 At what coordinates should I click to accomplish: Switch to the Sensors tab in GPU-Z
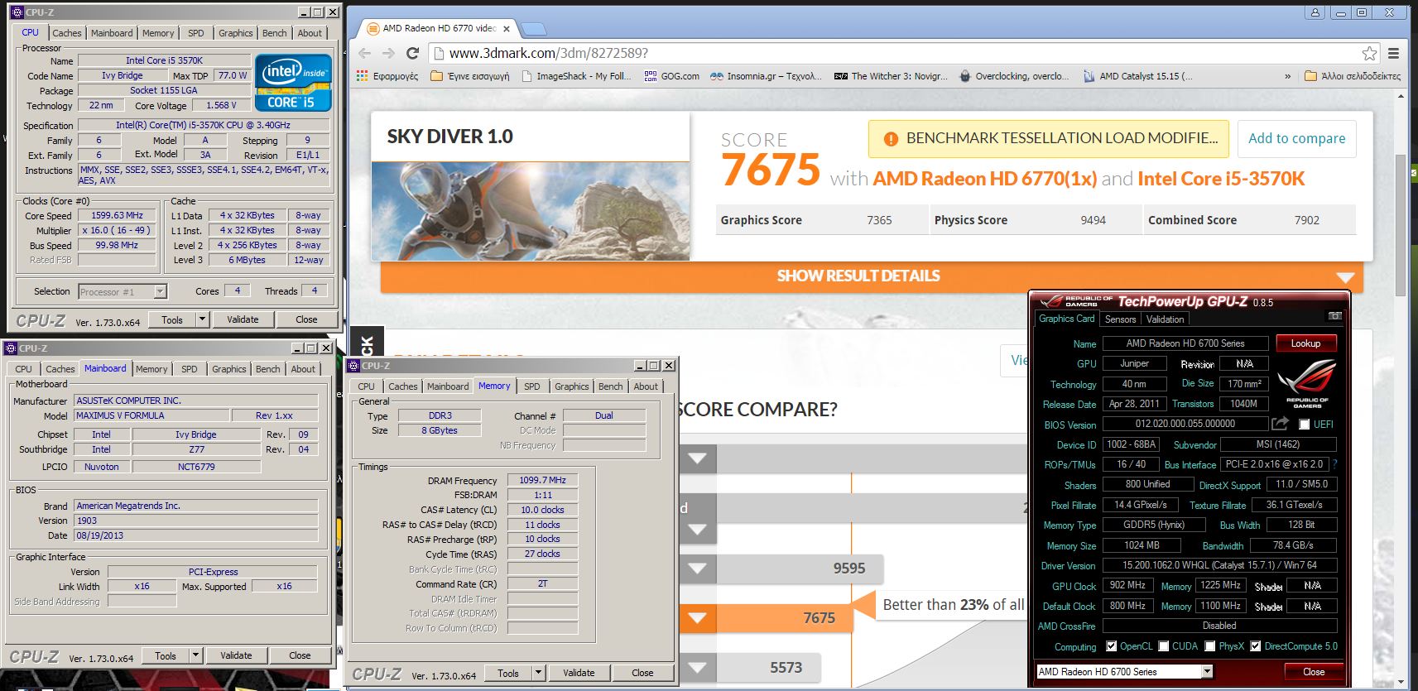click(1120, 319)
